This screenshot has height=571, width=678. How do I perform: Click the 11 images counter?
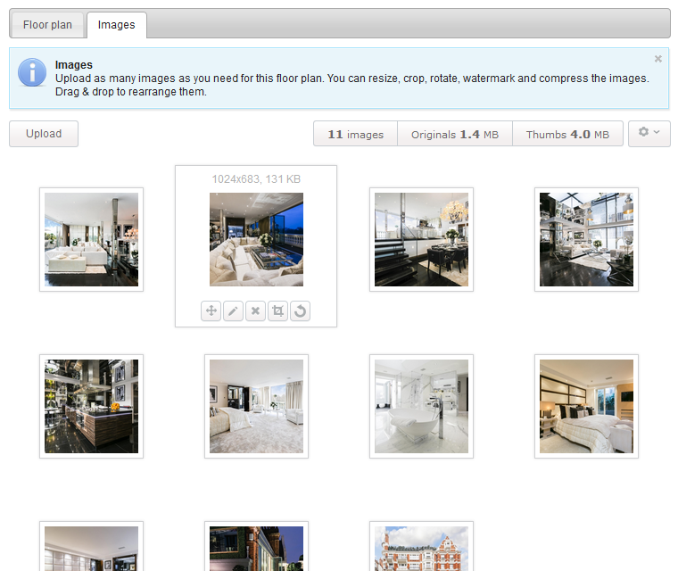[355, 134]
